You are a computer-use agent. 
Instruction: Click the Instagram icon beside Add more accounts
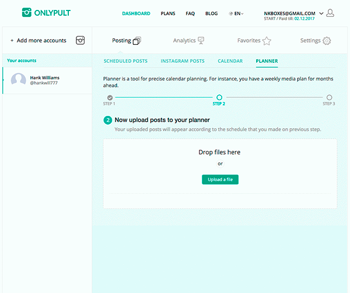click(80, 40)
